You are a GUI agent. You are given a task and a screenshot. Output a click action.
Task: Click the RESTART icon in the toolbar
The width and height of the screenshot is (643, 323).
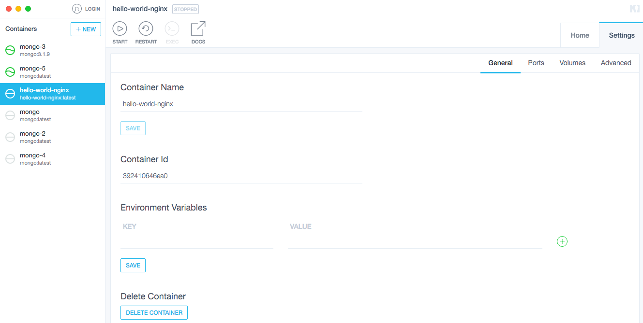click(146, 29)
